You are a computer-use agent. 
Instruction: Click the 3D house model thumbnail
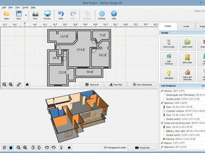coord(77,116)
